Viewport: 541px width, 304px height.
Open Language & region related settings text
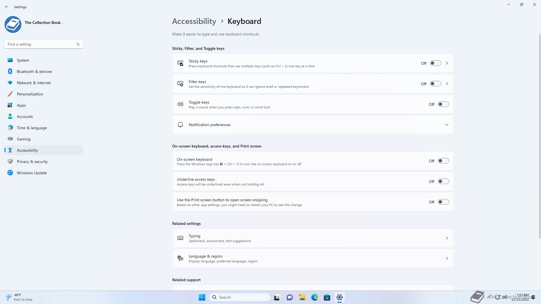tap(205, 256)
